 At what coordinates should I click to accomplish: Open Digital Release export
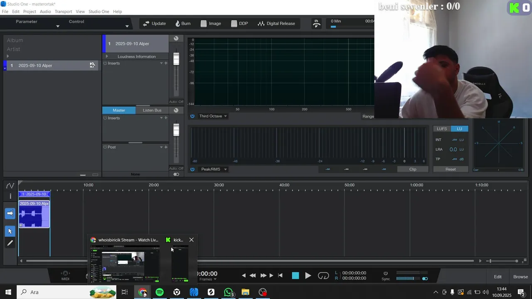click(276, 24)
